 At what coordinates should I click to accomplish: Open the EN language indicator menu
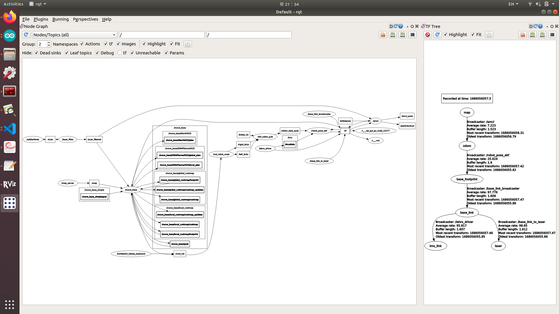pyautogui.click(x=513, y=4)
